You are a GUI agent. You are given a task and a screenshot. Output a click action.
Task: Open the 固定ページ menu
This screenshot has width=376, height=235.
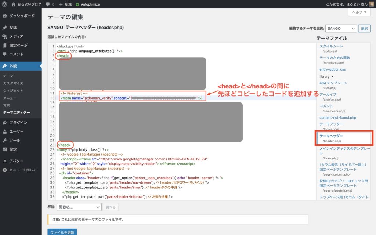pyautogui.click(x=21, y=45)
